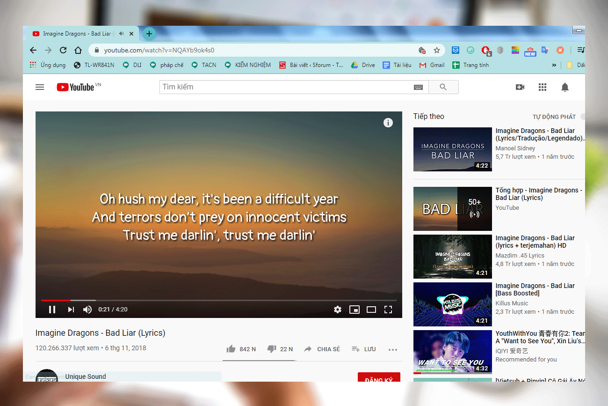Subscribe using the ĐĂNG KÝ button

point(379,377)
